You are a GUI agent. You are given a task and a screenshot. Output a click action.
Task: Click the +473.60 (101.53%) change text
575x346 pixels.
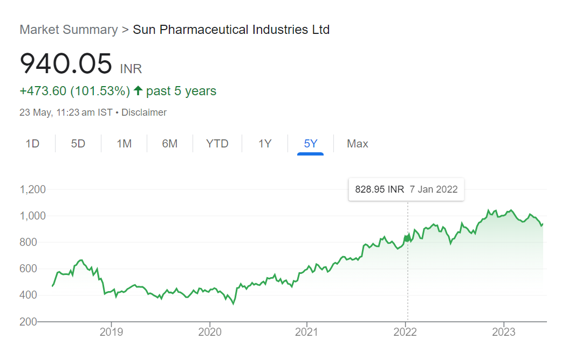[75, 91]
